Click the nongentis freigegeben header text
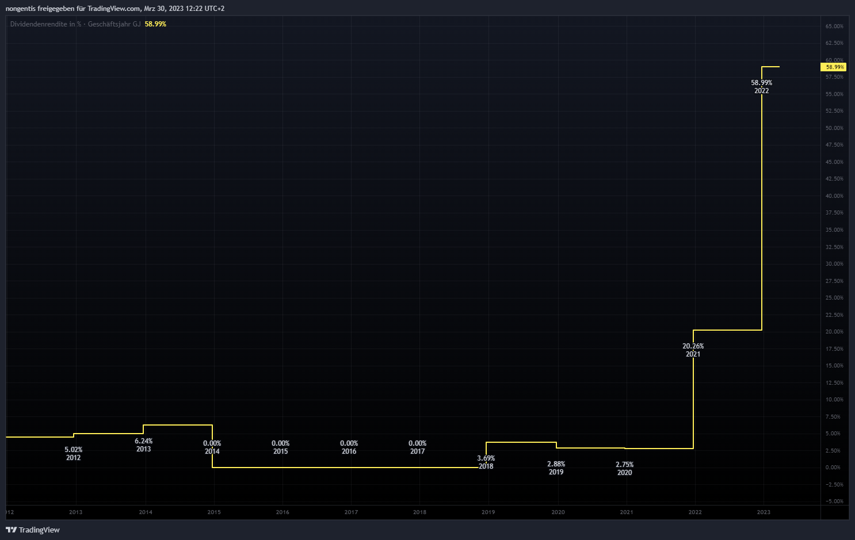 coord(115,9)
